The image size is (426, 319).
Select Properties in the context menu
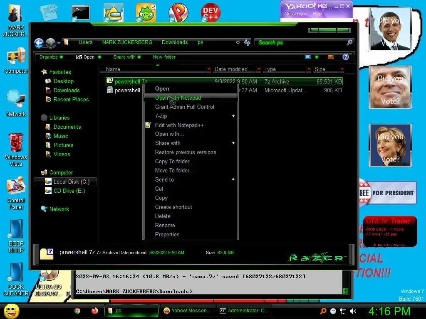191,234
